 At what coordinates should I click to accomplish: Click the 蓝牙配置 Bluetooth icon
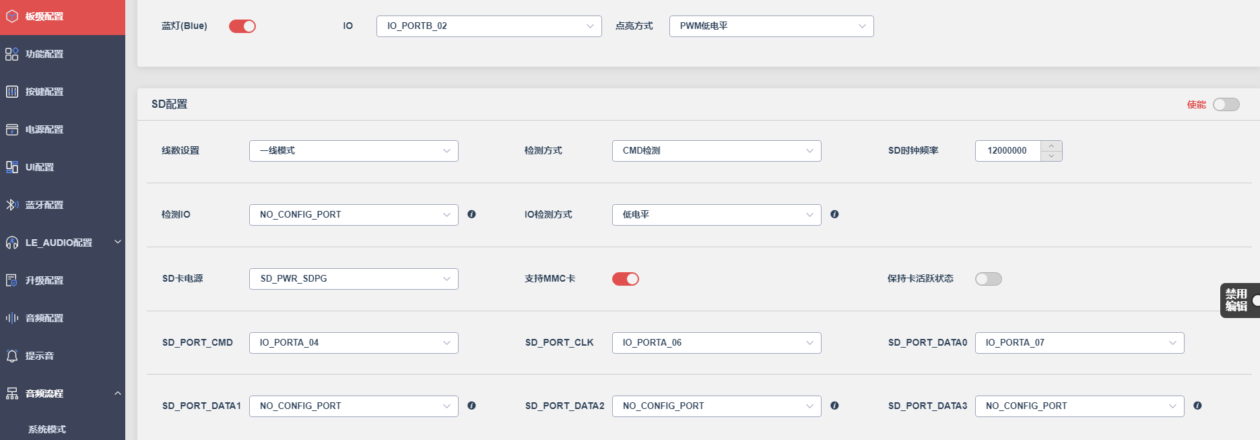[x=12, y=205]
